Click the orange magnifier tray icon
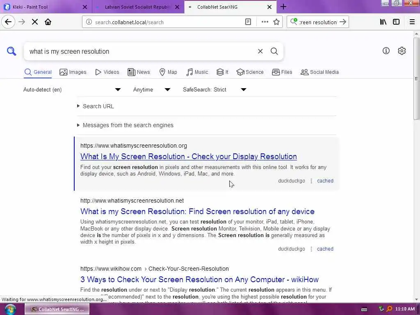 pos(390,309)
